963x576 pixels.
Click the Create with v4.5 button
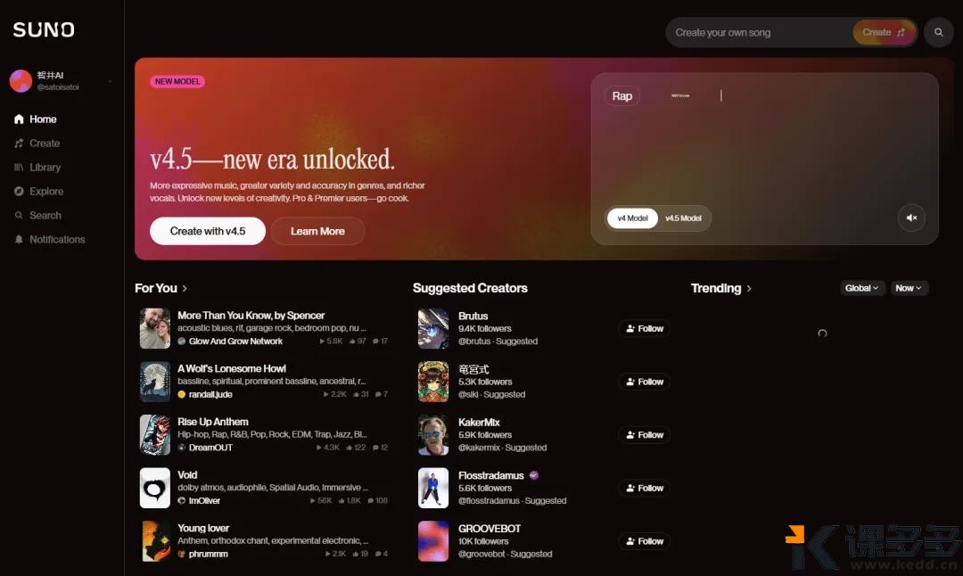[x=208, y=231]
